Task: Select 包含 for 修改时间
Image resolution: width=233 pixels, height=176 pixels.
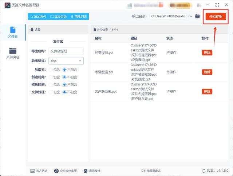Action: [x=51, y=85]
